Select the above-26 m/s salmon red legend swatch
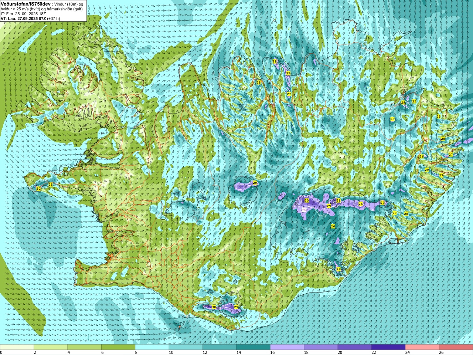The width and height of the screenshot is (473, 355). (456, 347)
